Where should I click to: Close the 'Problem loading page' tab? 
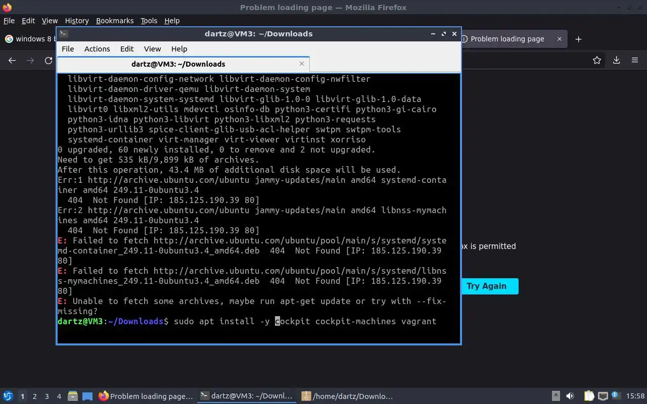coord(559,39)
